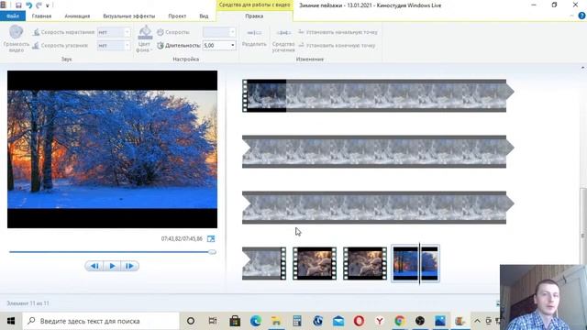
Task: Open the Длительность dropdown arrow
Action: pyautogui.click(x=232, y=45)
